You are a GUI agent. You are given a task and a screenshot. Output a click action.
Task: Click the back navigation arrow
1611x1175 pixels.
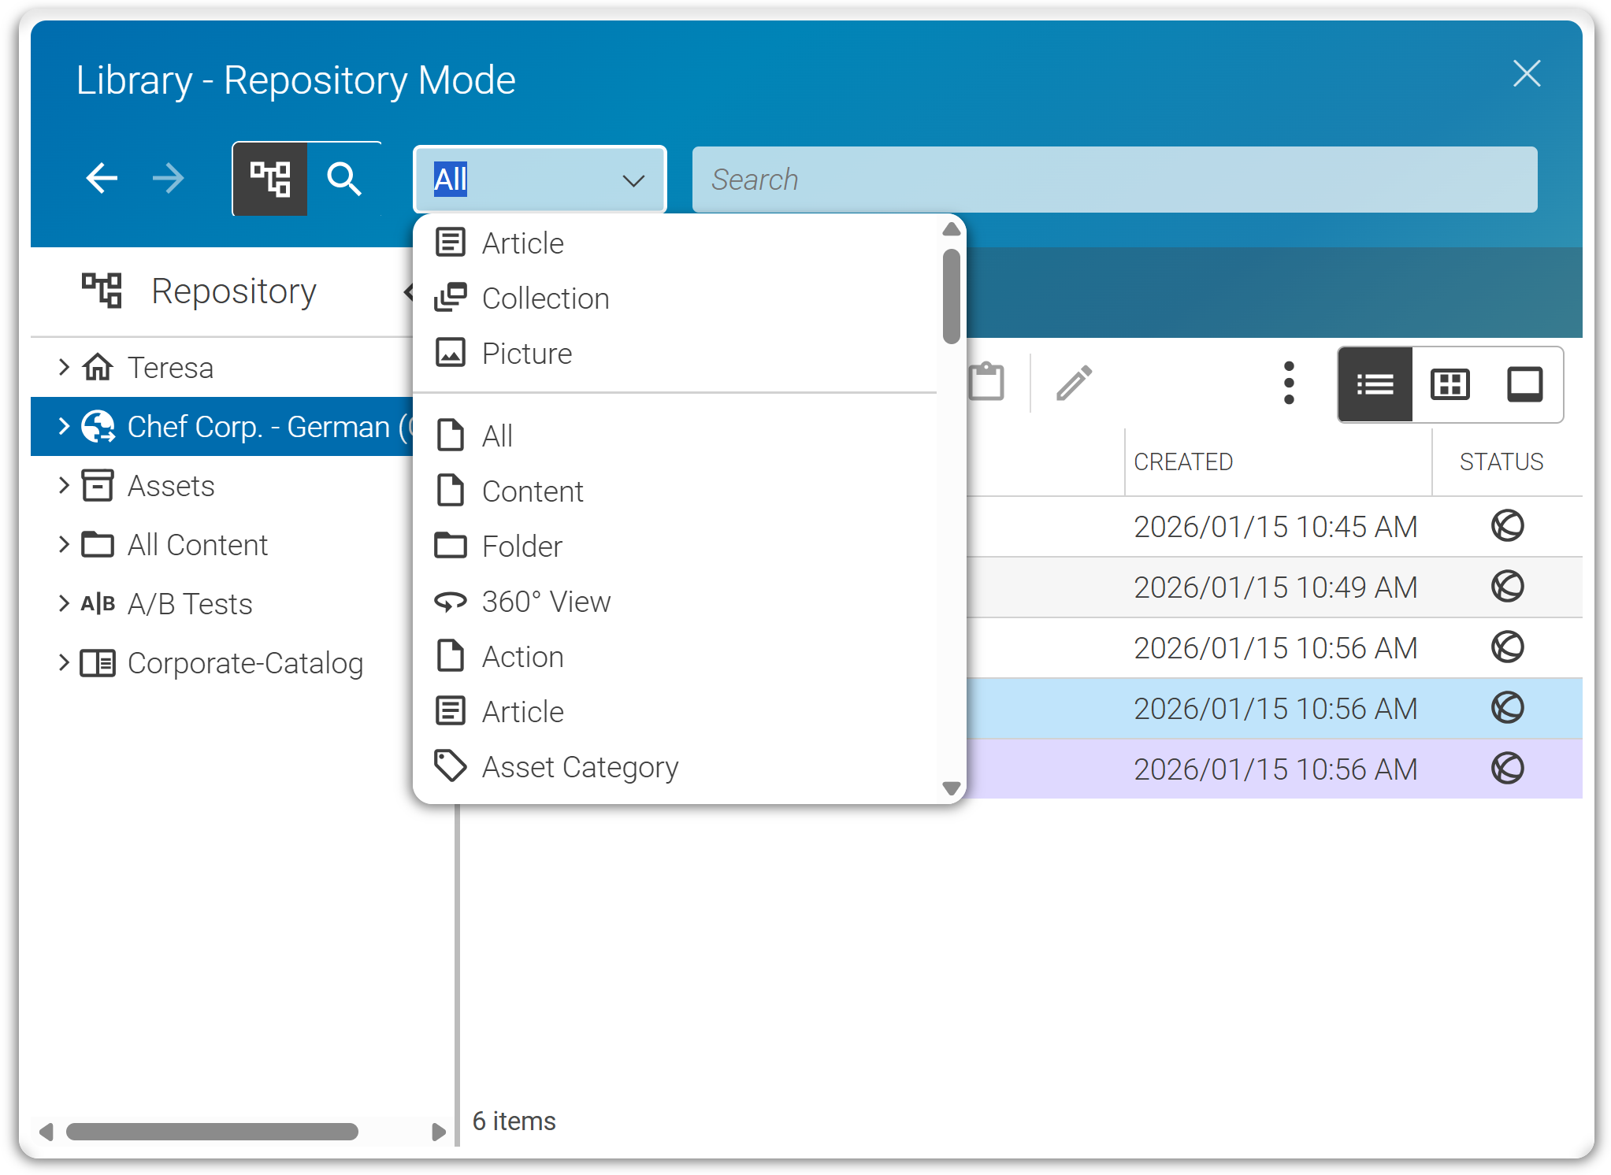tap(102, 179)
